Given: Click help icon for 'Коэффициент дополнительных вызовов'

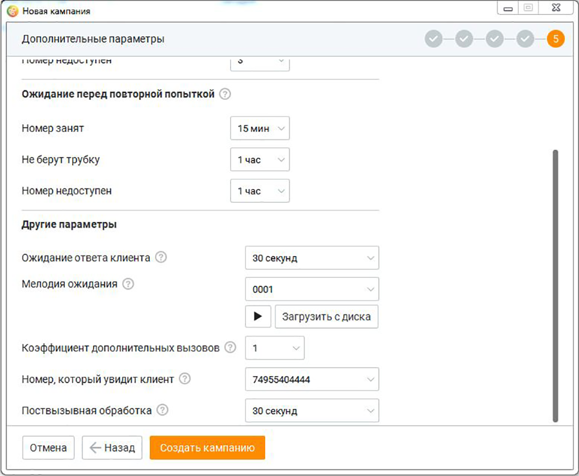Looking at the screenshot, I should click(230, 347).
